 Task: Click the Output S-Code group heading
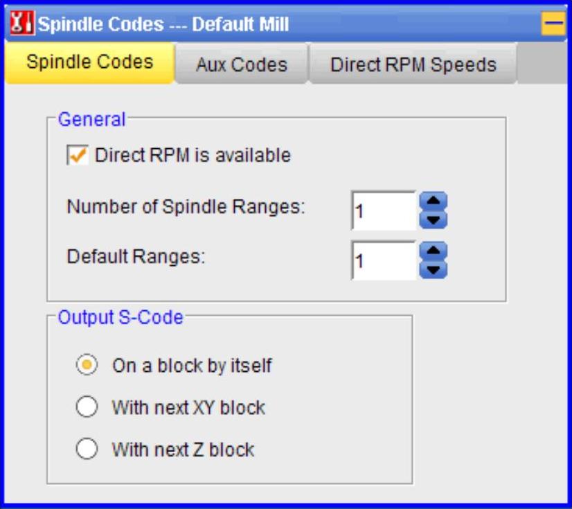tap(120, 317)
